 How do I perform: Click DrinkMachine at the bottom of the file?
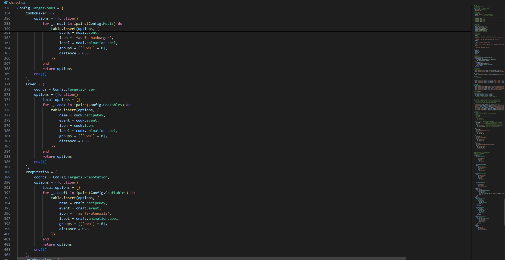pos(38,259)
